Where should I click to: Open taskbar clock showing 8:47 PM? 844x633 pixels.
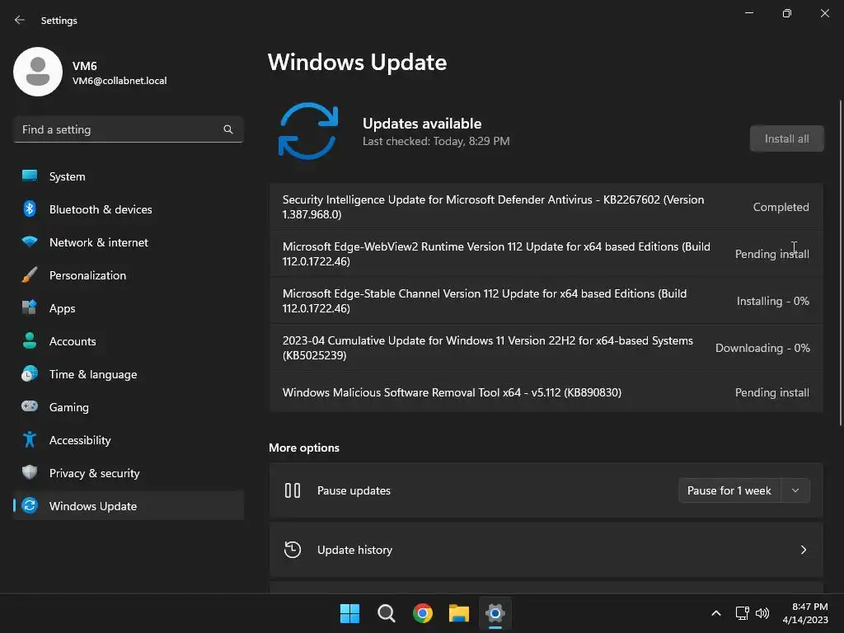point(805,613)
